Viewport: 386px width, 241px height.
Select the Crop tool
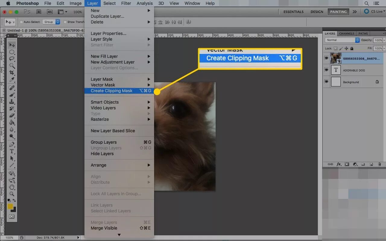pos(12,73)
